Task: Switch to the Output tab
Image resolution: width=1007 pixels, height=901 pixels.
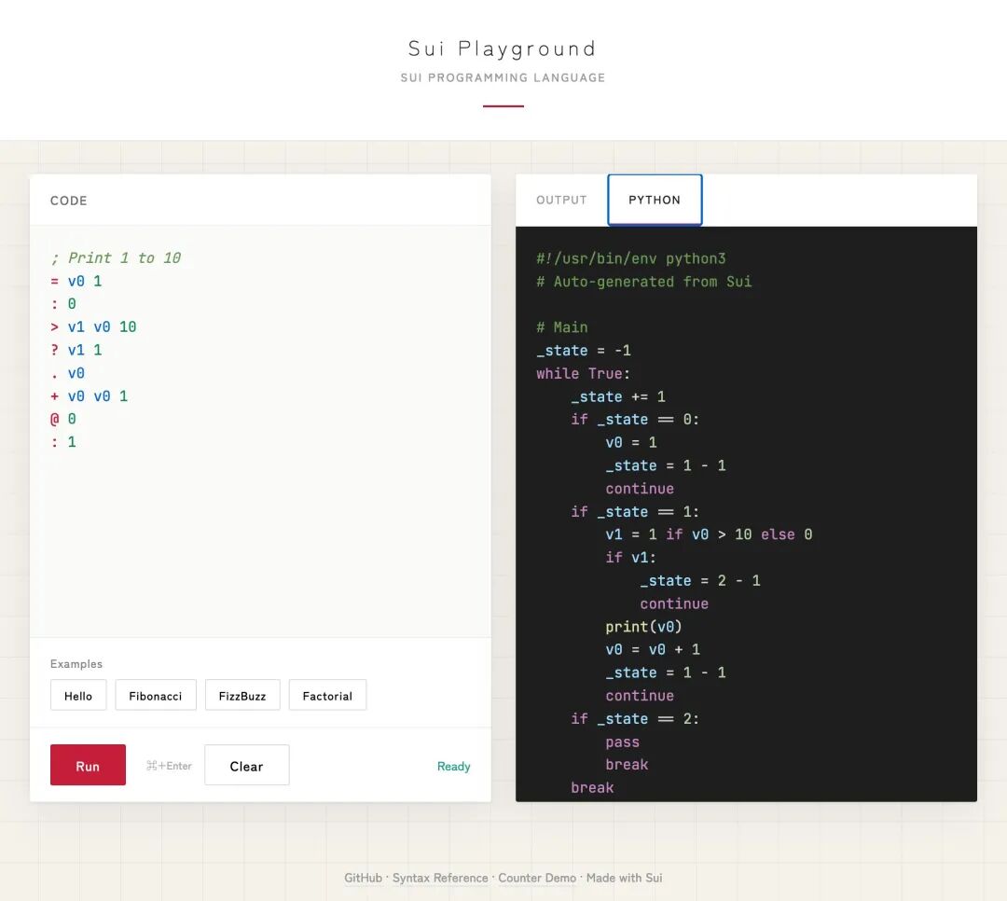Action: point(561,200)
